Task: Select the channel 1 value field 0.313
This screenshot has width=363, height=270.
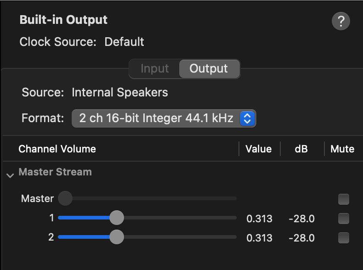Action: (259, 219)
